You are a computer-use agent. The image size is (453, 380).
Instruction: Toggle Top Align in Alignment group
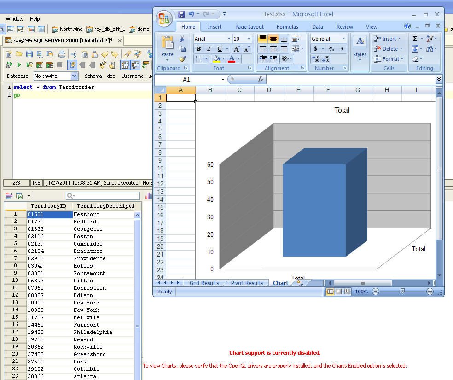[262, 38]
